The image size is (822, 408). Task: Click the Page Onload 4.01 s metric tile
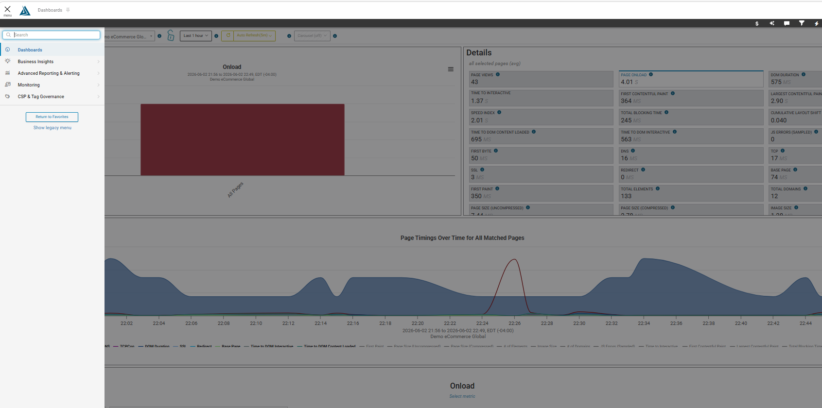pyautogui.click(x=691, y=79)
